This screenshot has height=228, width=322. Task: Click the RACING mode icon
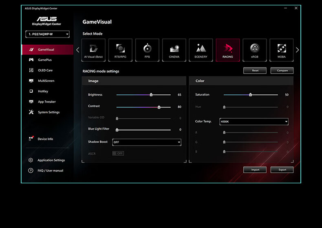(x=228, y=50)
